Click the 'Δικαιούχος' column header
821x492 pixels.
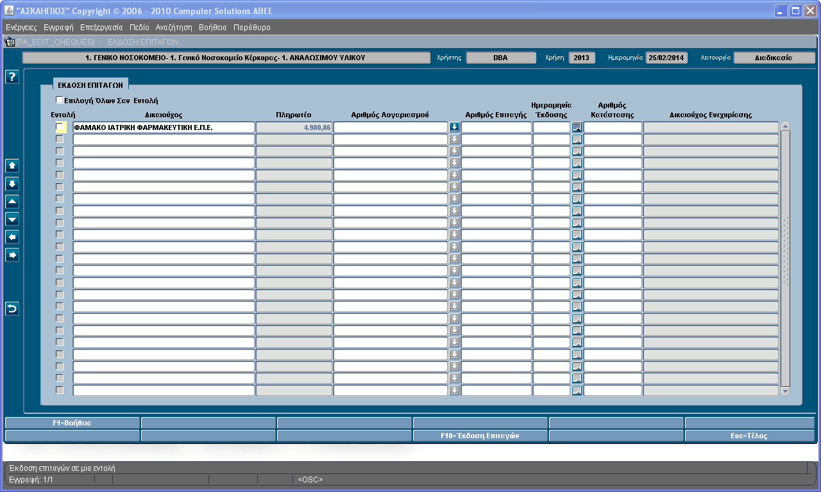point(164,115)
